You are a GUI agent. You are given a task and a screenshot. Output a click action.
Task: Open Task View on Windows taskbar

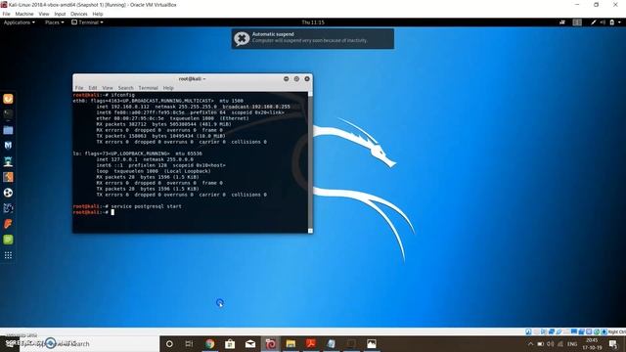pos(189,343)
